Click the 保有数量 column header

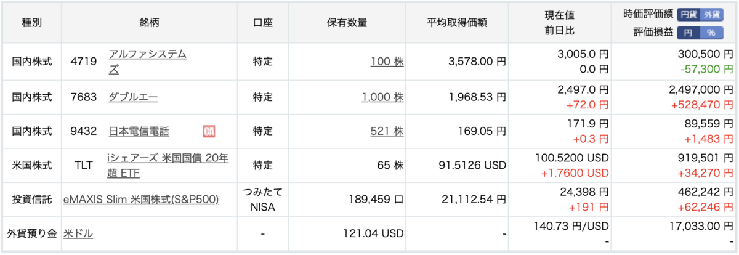click(x=347, y=23)
